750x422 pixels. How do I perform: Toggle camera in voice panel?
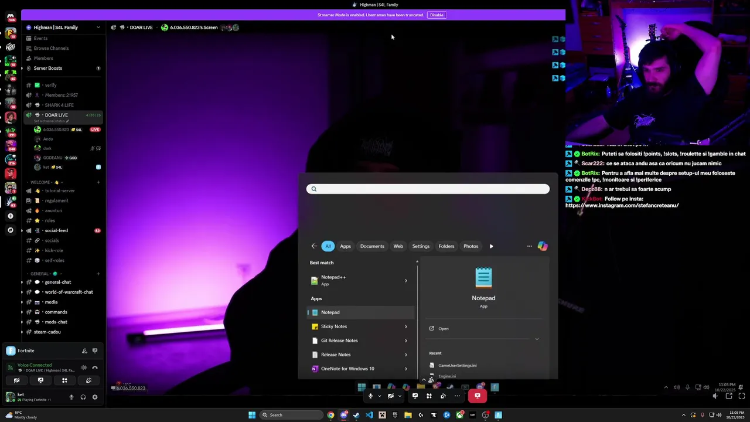[x=16, y=380]
